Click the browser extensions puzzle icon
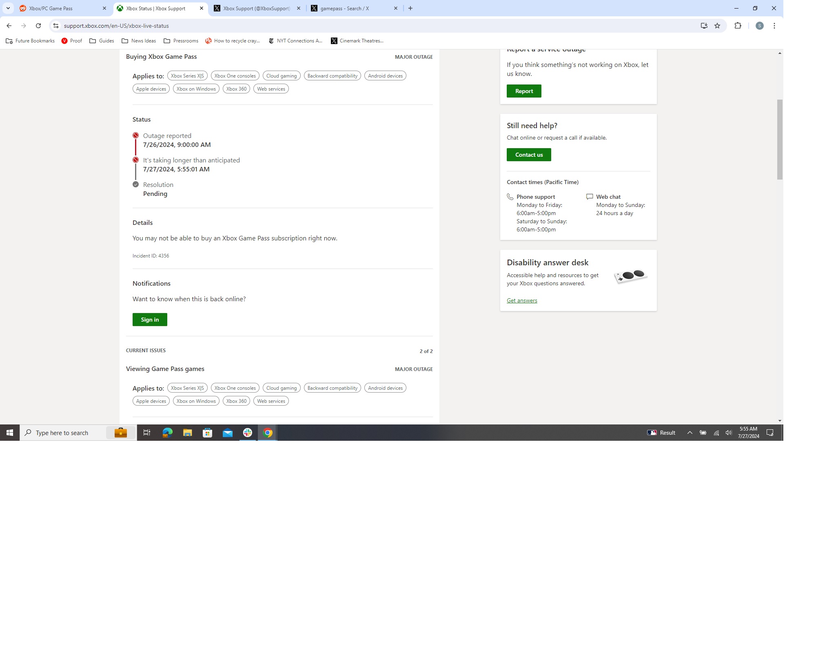 (x=738, y=25)
